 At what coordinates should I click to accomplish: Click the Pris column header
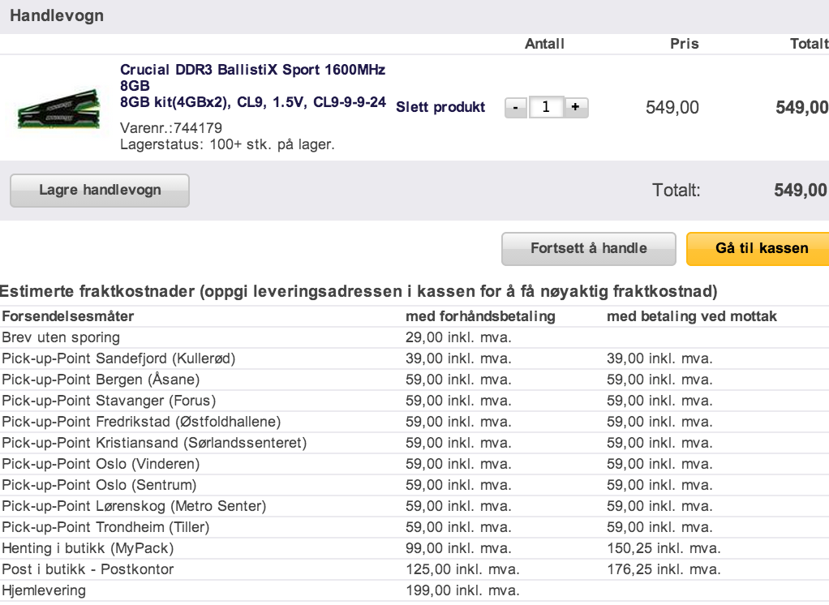pyautogui.click(x=685, y=44)
